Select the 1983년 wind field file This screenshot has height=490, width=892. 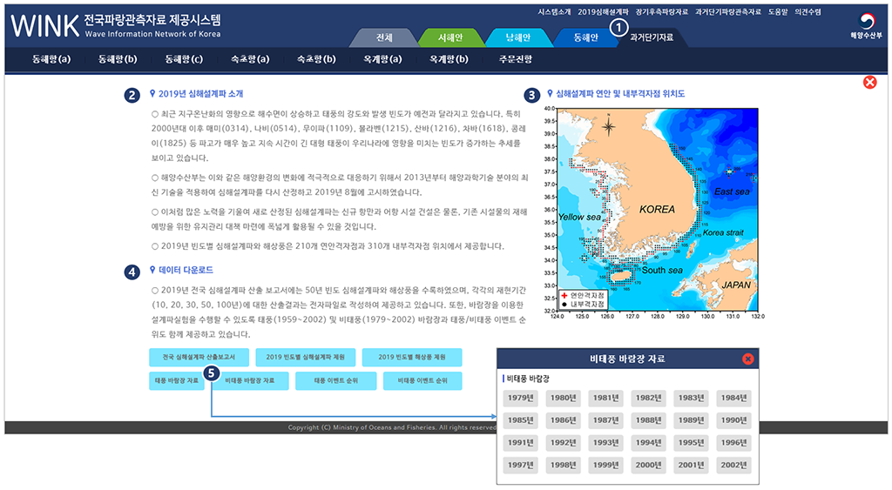(x=691, y=398)
